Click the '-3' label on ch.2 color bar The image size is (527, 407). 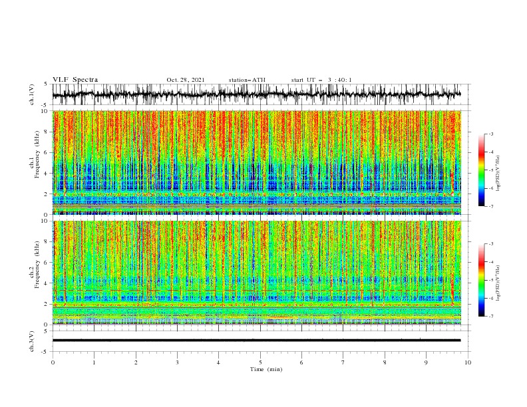[491, 244]
